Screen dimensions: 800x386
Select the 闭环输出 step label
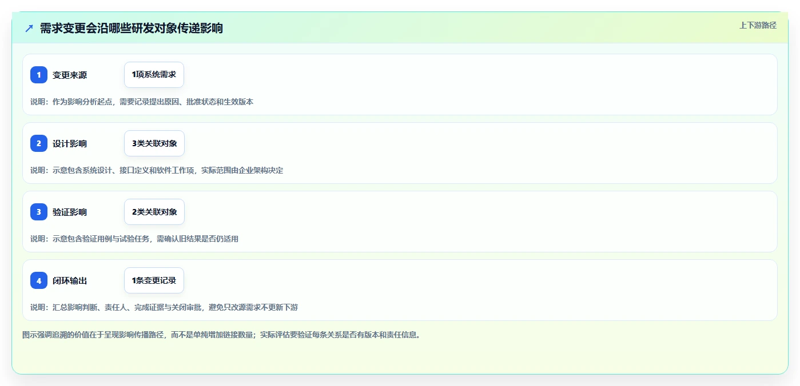point(70,280)
